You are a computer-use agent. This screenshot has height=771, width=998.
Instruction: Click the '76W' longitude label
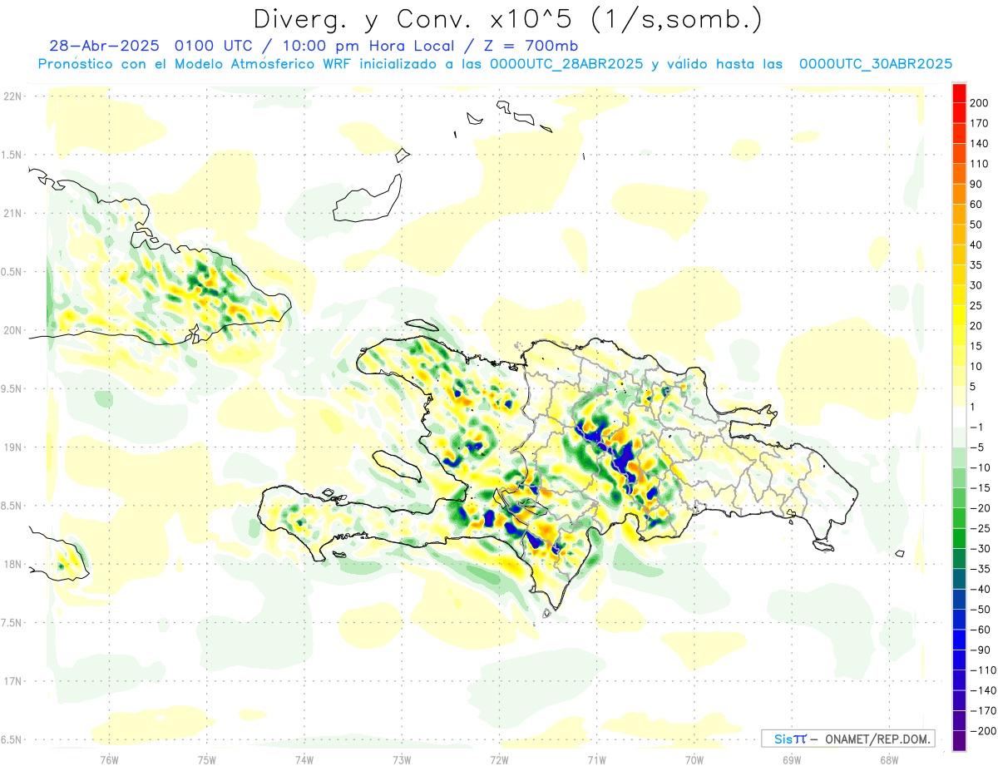click(109, 760)
